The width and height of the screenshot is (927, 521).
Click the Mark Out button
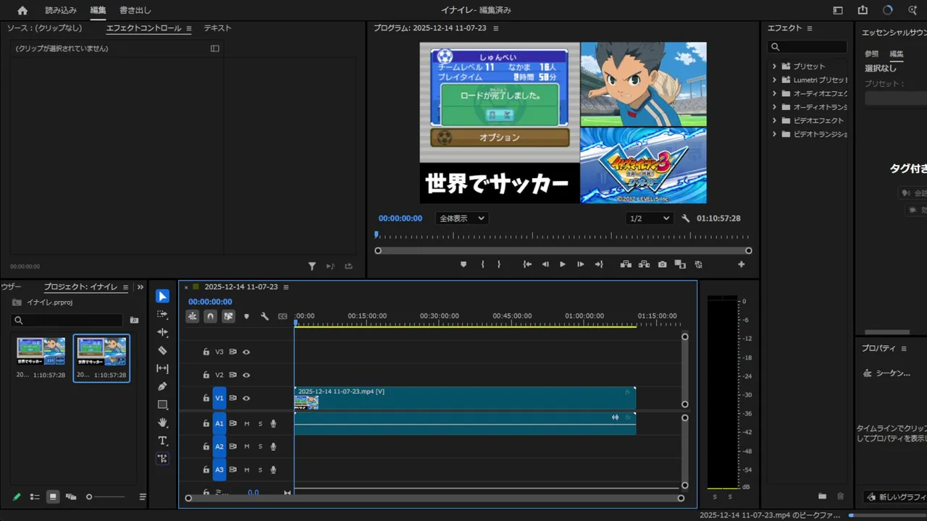(499, 265)
